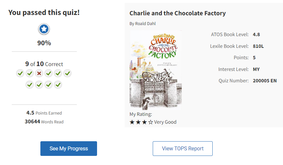This screenshot has height=165, width=283.
Task: Click the last checkmark in top row
Action: click(x=67, y=74)
